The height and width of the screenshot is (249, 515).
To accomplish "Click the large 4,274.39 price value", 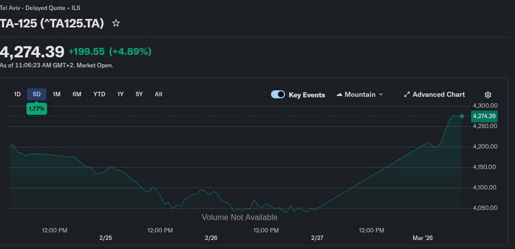I will pos(32,52).
